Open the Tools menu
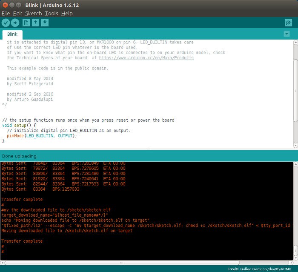This screenshot has height=272, width=298. click(x=52, y=14)
